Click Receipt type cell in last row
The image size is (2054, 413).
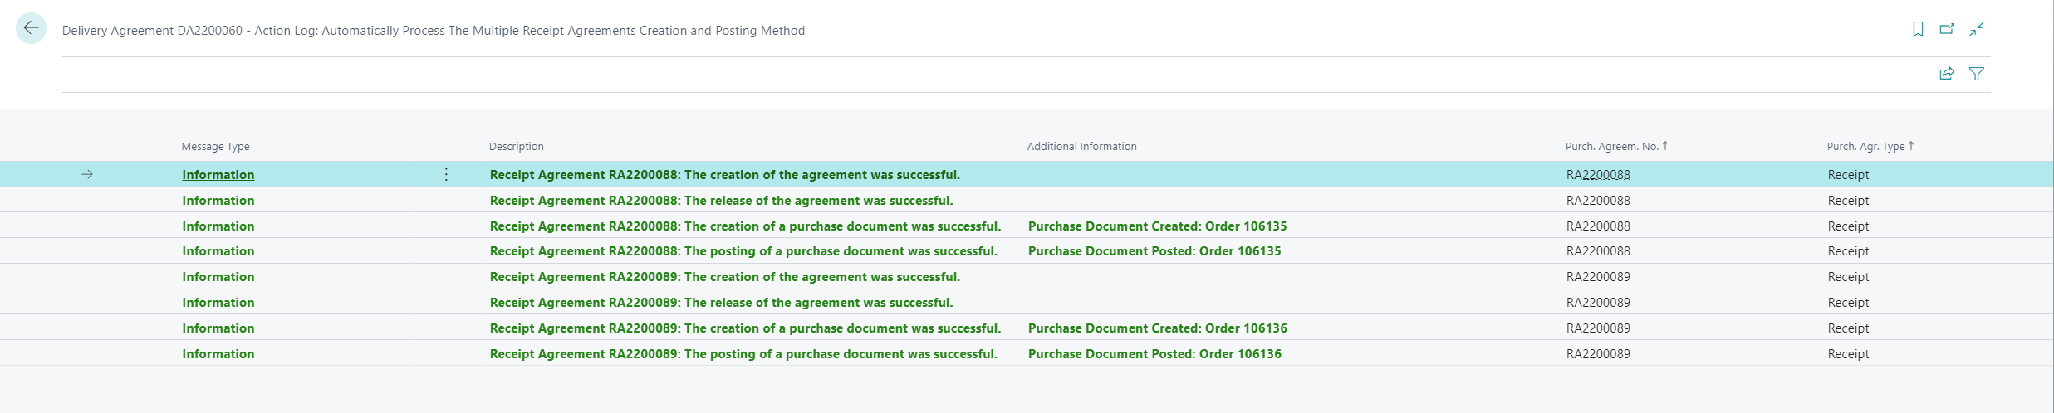point(1848,354)
